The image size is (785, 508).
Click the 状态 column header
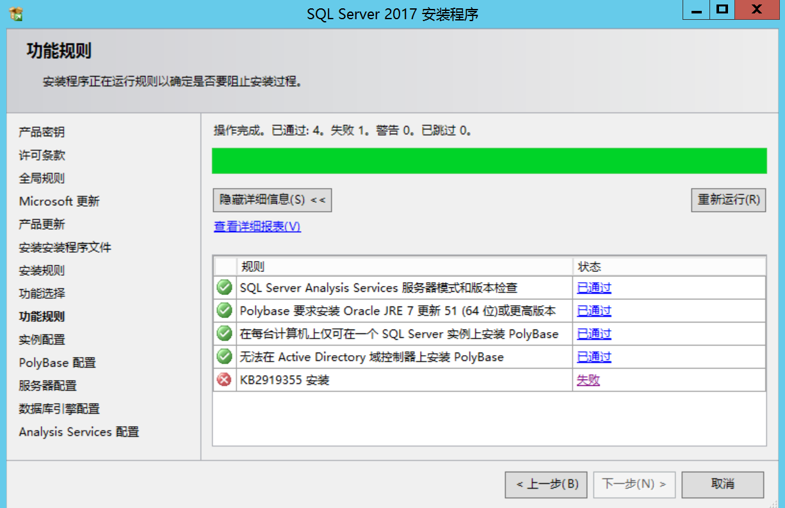(670, 267)
